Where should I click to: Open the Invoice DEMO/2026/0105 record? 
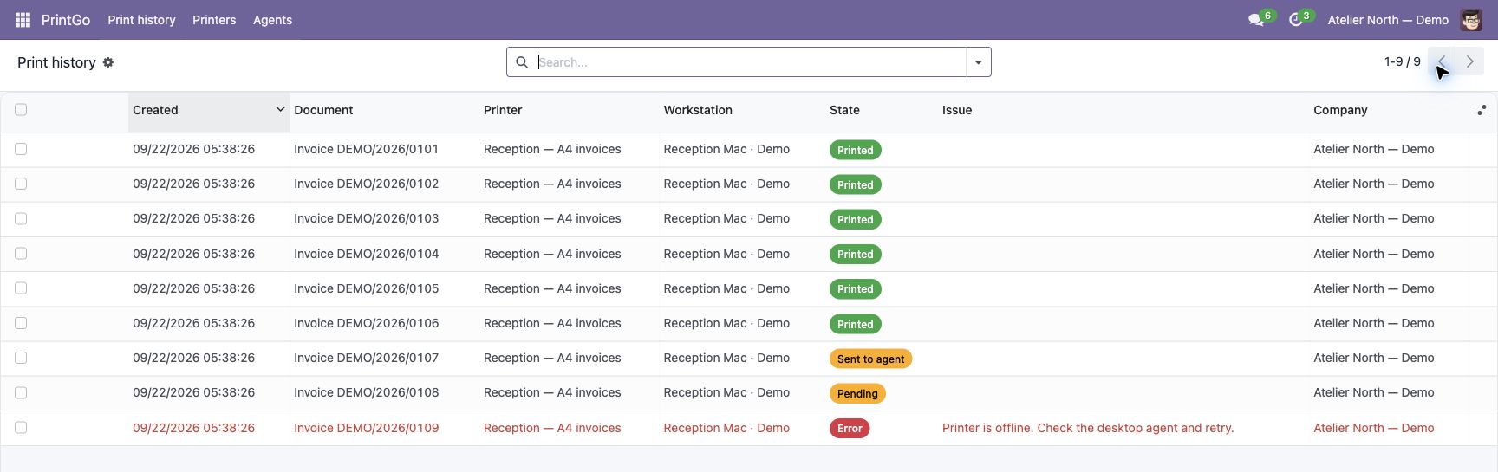coord(366,288)
